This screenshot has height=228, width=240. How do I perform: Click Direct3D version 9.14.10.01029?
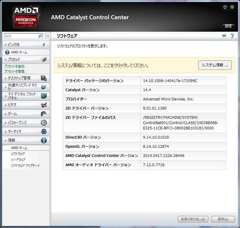156,137
